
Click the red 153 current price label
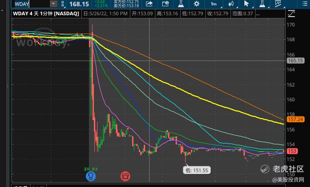point(292,151)
